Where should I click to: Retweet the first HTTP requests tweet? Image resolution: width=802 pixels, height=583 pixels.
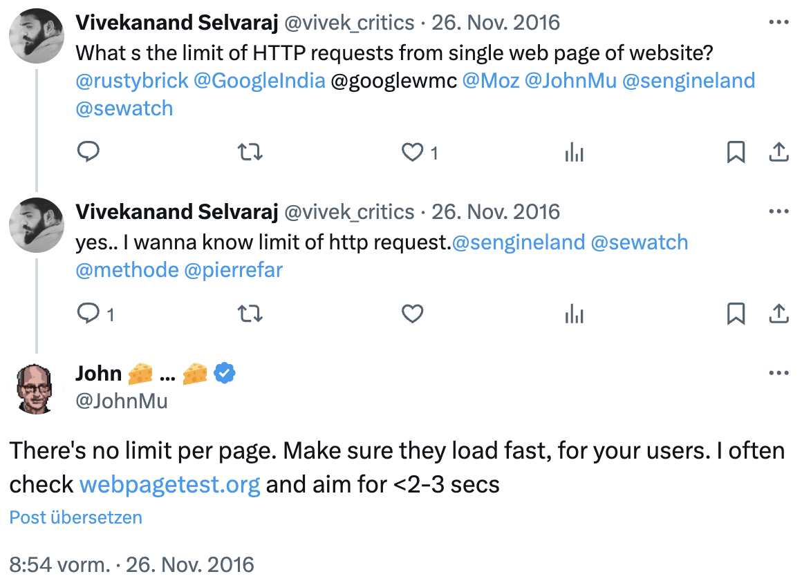pyautogui.click(x=250, y=152)
